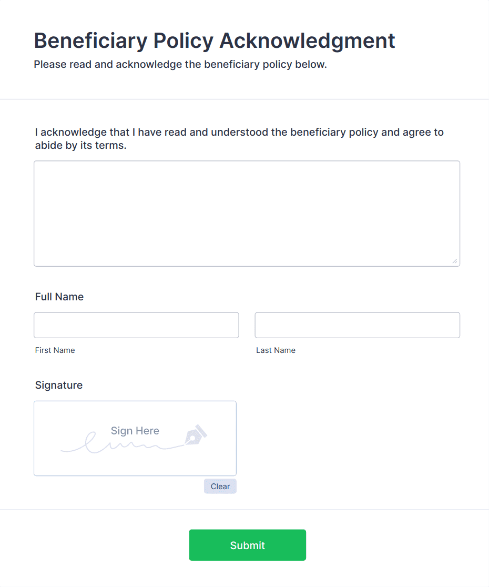Click the border of the signature box

pos(135,400)
